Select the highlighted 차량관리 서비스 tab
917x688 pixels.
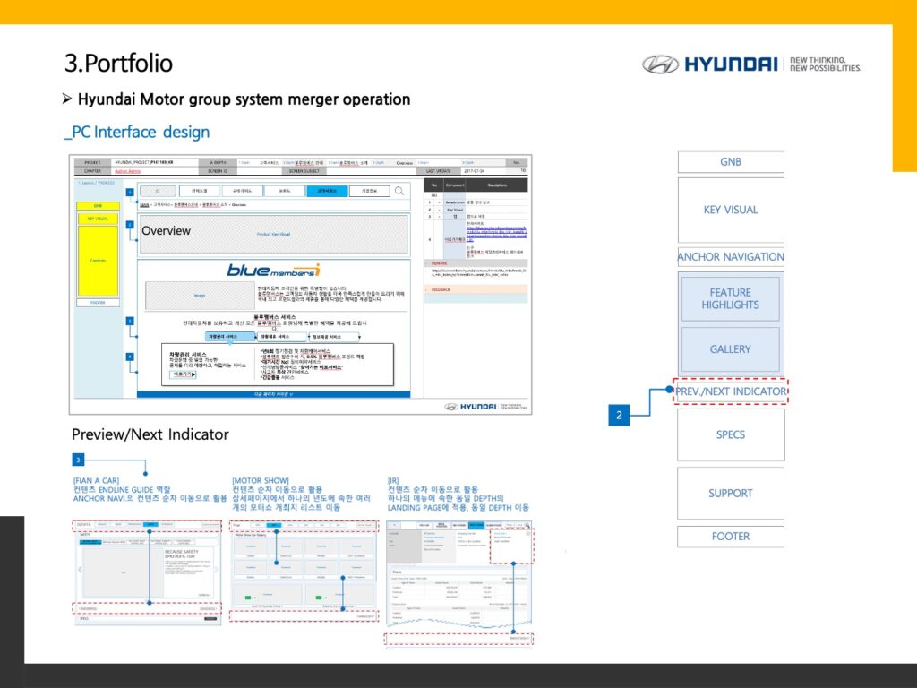tap(227, 337)
